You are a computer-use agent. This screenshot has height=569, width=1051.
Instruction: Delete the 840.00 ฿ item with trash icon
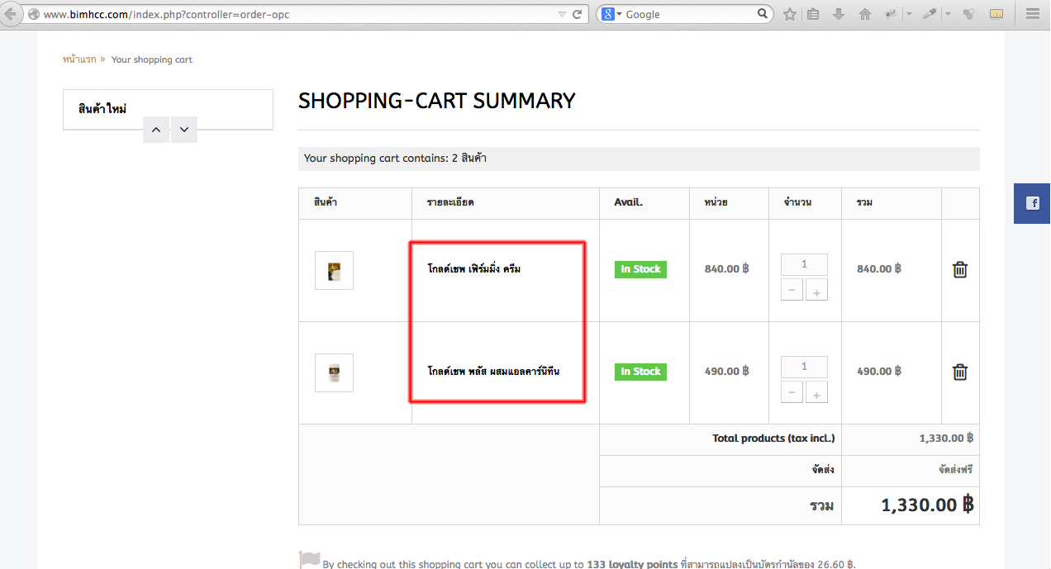click(960, 269)
